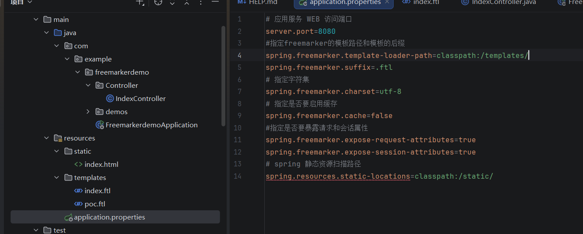
Task: Select FreemarkerdemoApplication in the project tree
Action: [x=152, y=125]
